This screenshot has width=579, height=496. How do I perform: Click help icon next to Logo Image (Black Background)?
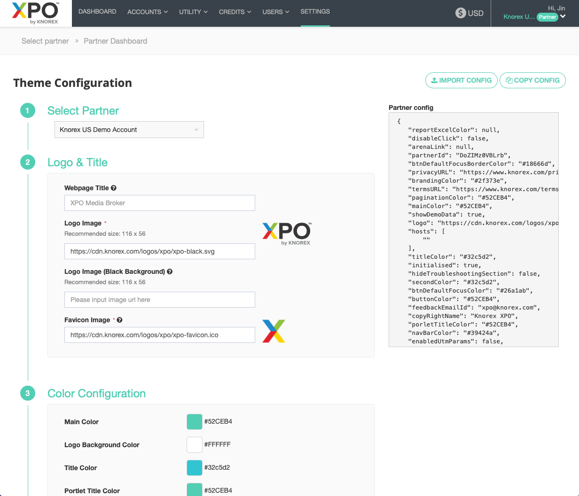click(170, 271)
